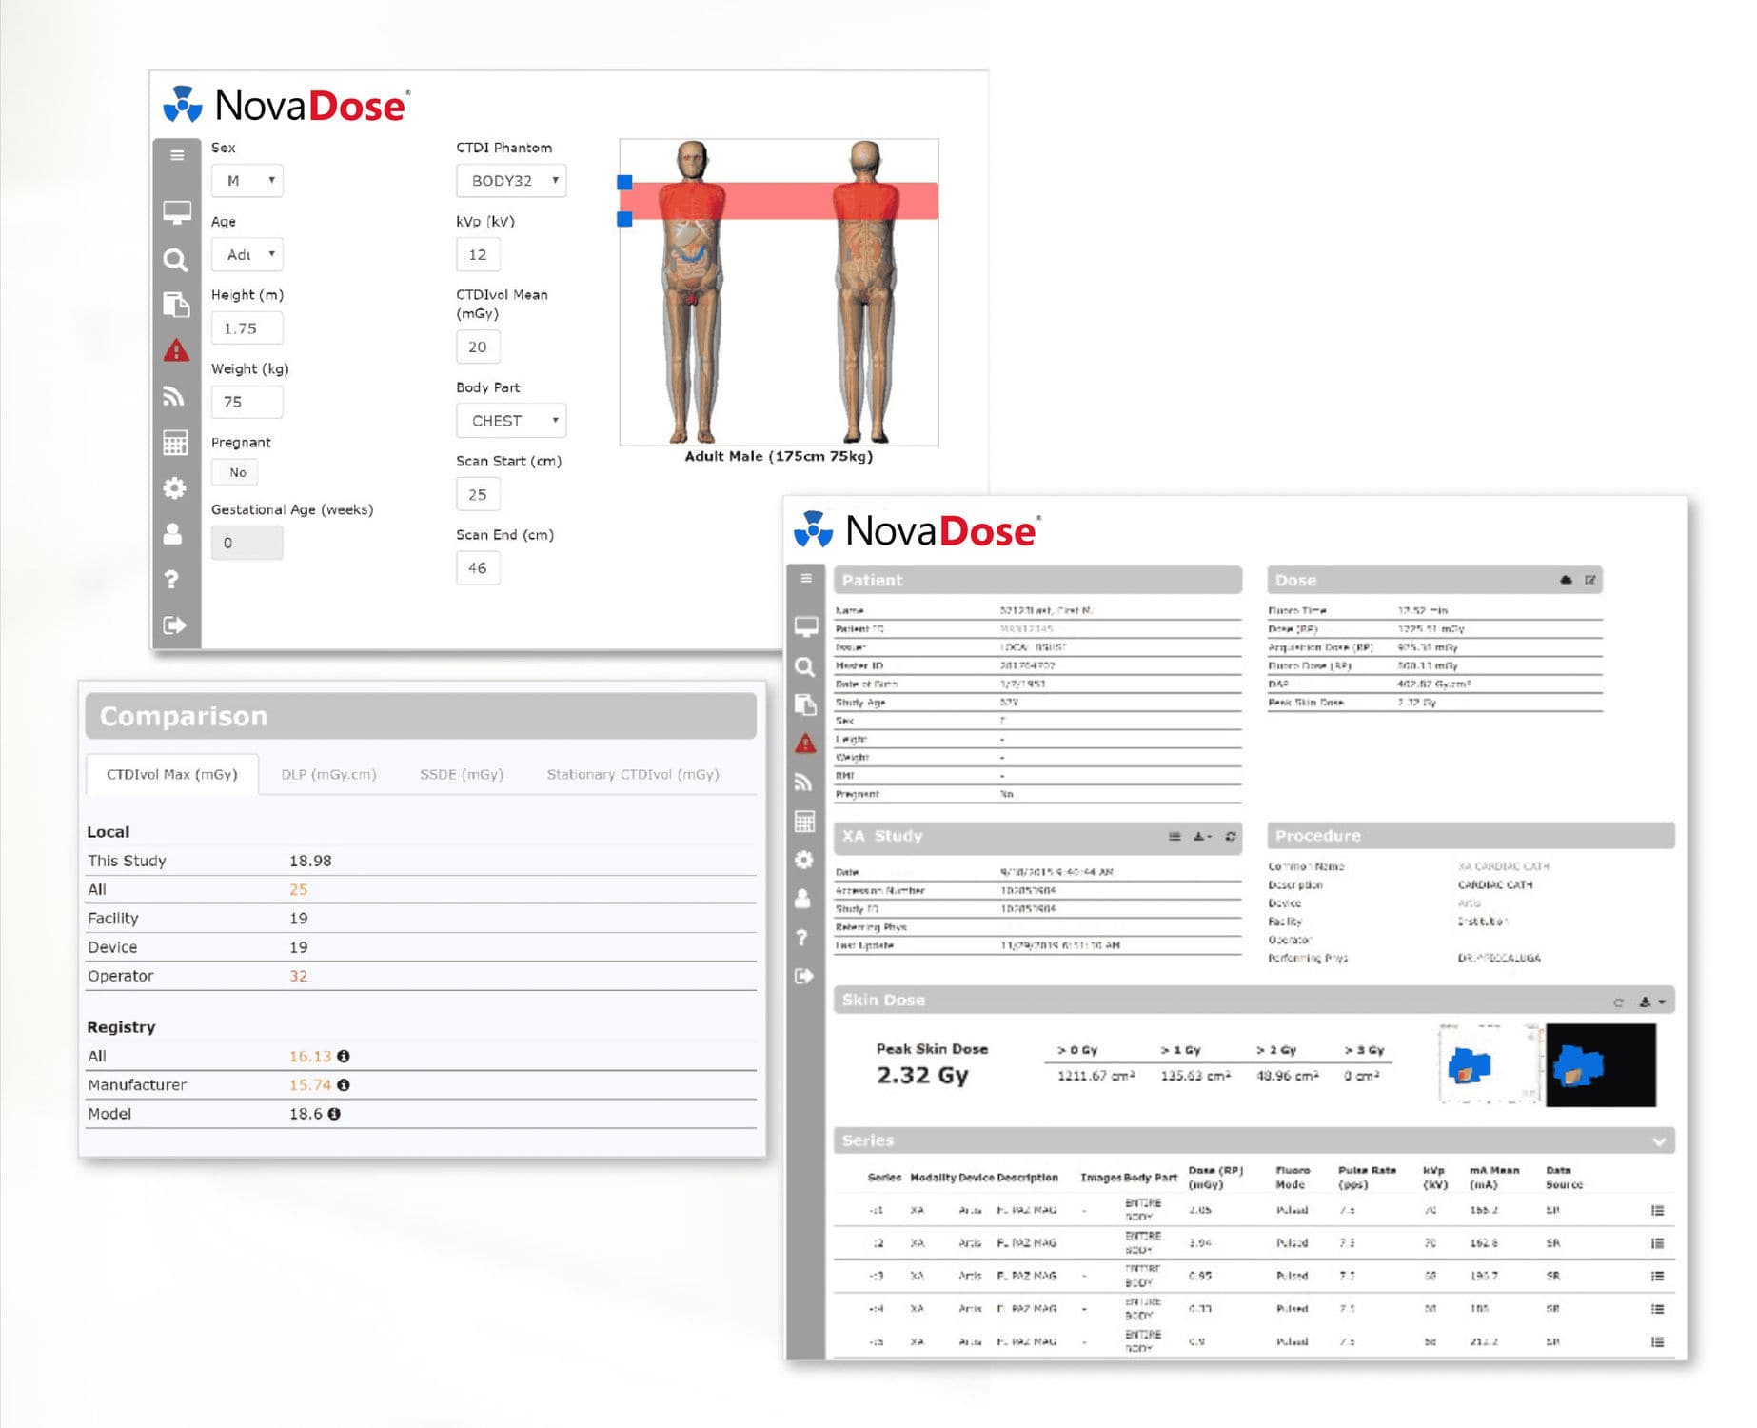The image size is (1757, 1428).
Task: Toggle Pregnant from No to Yes
Action: tap(235, 472)
